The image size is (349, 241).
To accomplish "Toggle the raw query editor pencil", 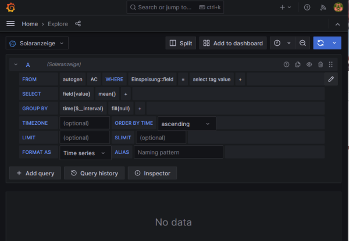I will coord(331,79).
